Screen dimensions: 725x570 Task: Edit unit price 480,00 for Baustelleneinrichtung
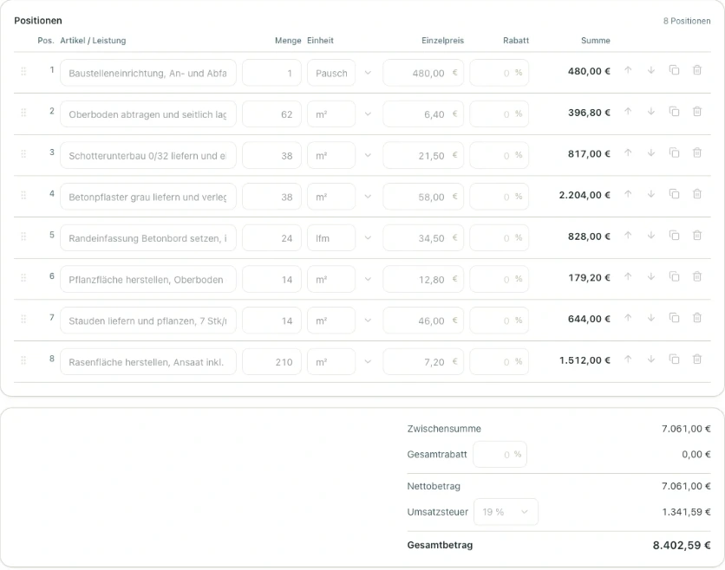[x=423, y=73]
